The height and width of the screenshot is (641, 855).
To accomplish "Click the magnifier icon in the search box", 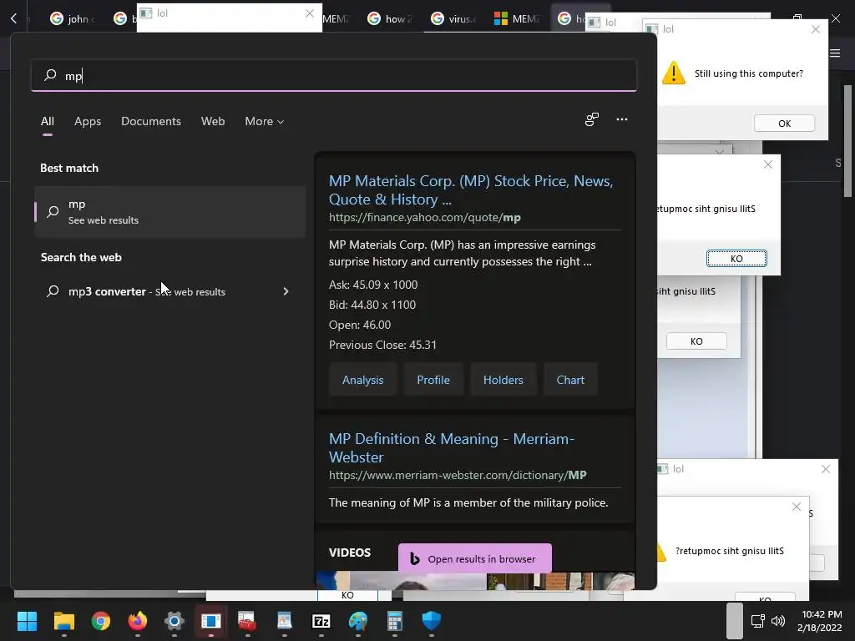I will point(50,74).
